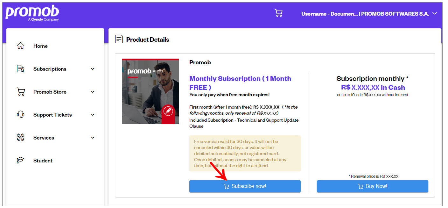Click the Student graduation cap icon
This screenshot has width=448, height=208.
pos(20,161)
